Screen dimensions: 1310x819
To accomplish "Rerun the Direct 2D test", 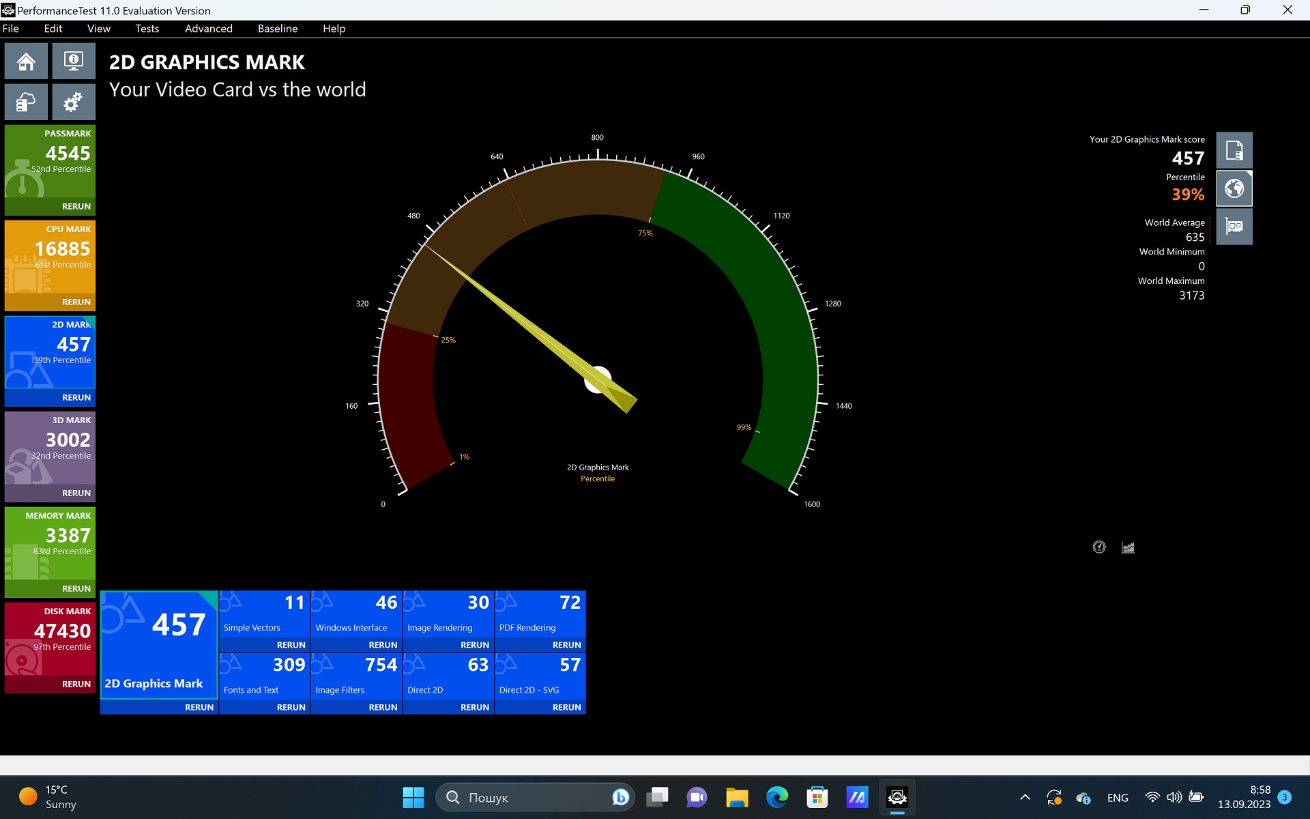I will pyautogui.click(x=475, y=707).
